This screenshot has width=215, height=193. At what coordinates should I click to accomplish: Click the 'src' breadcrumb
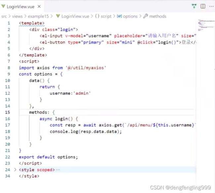point(4,16)
